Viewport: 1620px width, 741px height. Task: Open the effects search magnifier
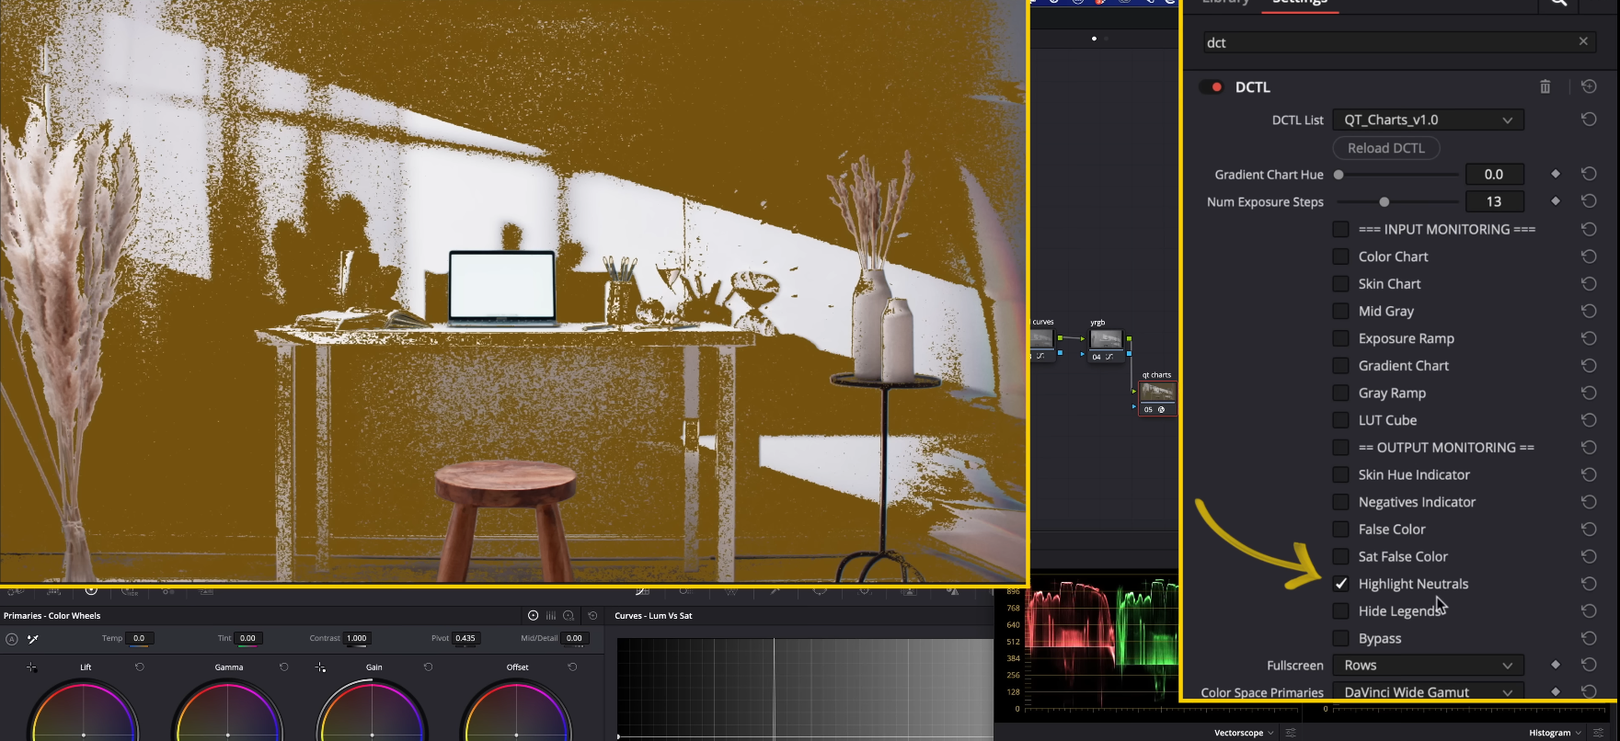(x=1559, y=3)
